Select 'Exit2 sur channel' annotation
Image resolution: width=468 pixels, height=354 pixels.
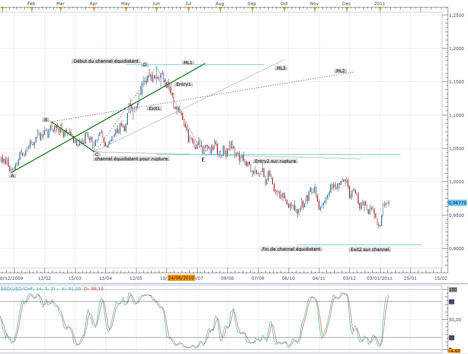coord(369,249)
